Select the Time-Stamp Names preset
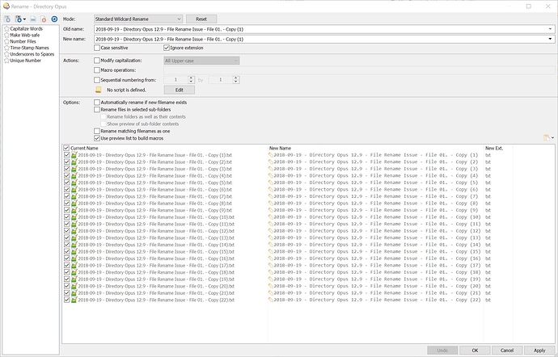The width and height of the screenshot is (558, 357). coord(29,48)
